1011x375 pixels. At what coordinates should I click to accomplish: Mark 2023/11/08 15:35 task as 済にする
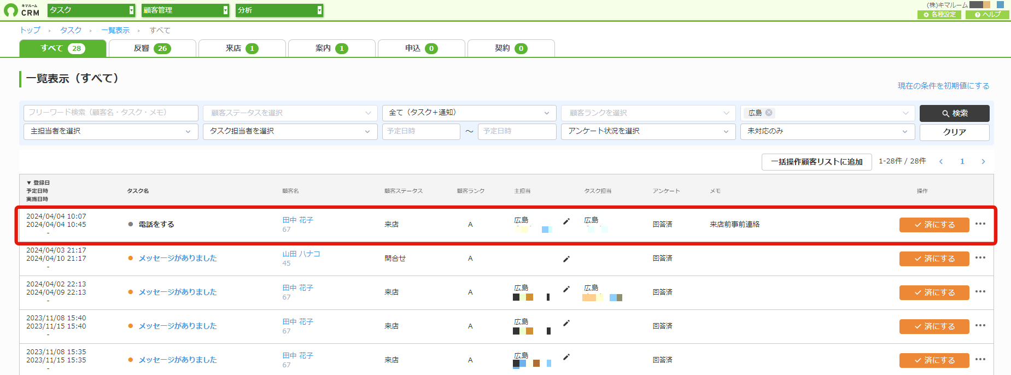point(934,360)
